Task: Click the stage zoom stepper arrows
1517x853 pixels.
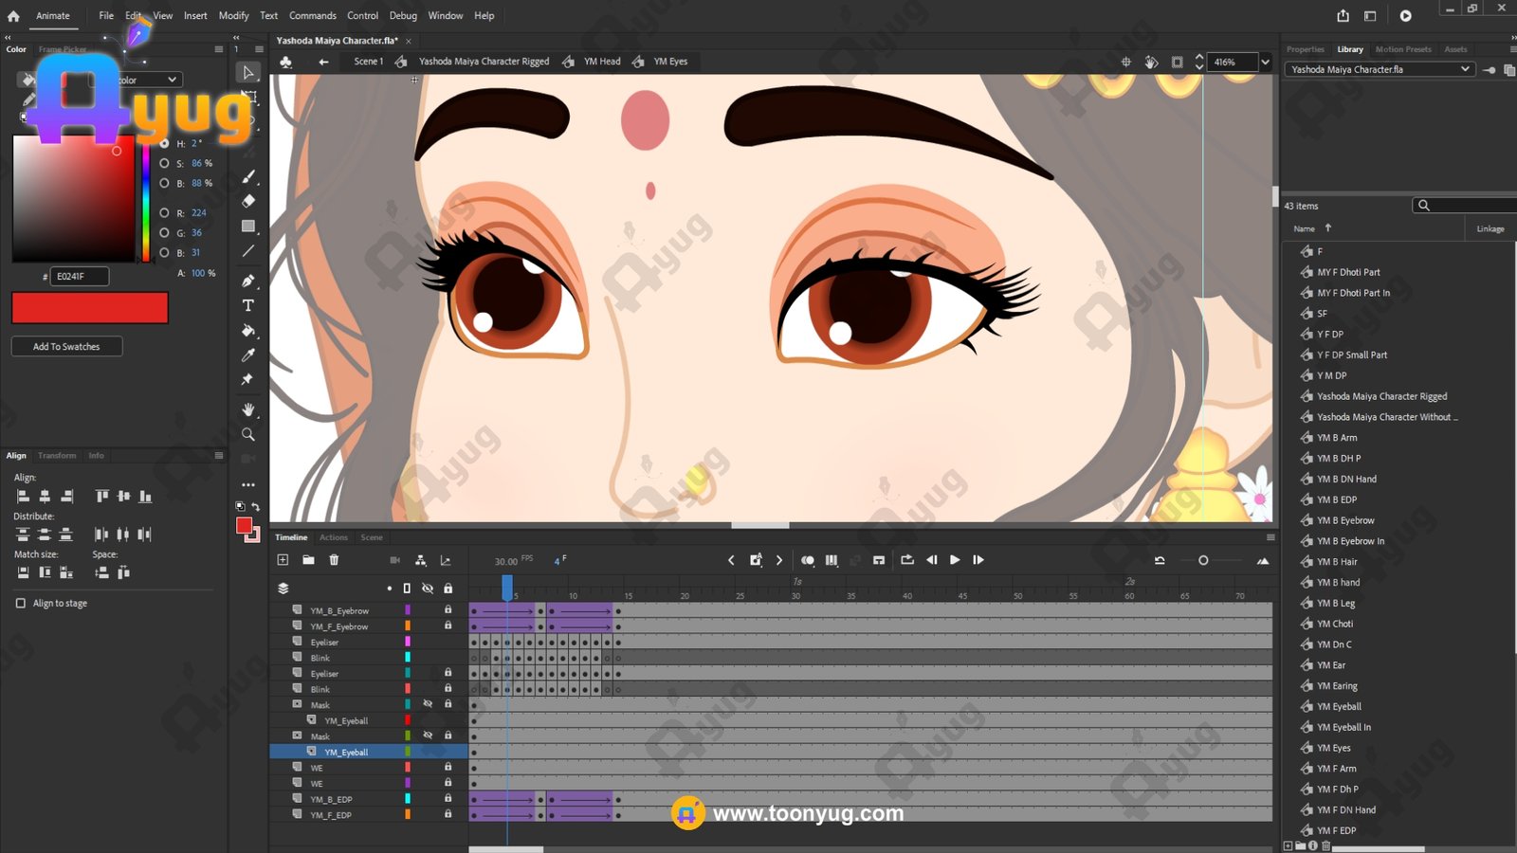Action: (x=1199, y=62)
